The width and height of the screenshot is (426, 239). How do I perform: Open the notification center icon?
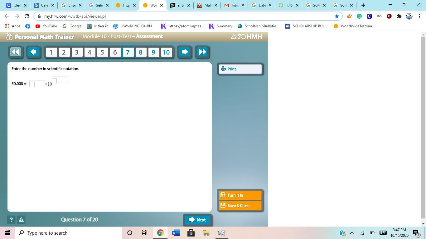click(416, 233)
